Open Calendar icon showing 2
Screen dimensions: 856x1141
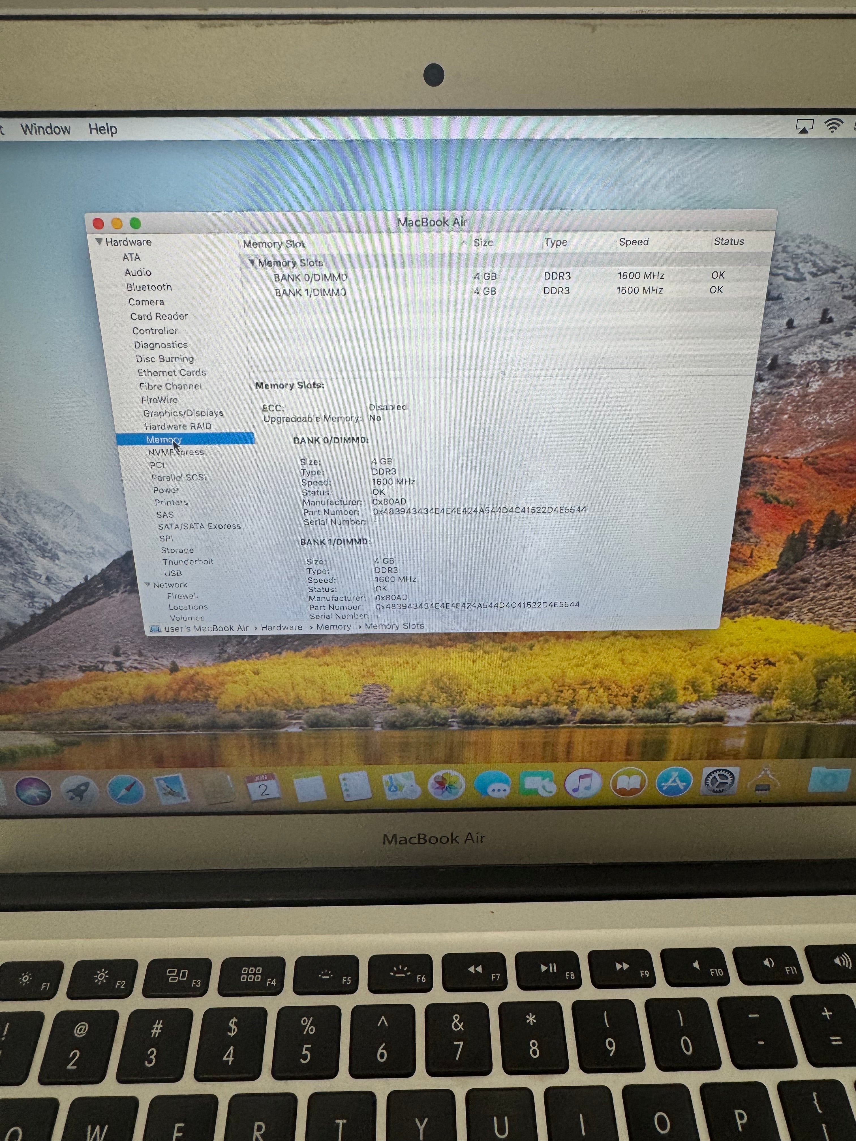pos(264,788)
